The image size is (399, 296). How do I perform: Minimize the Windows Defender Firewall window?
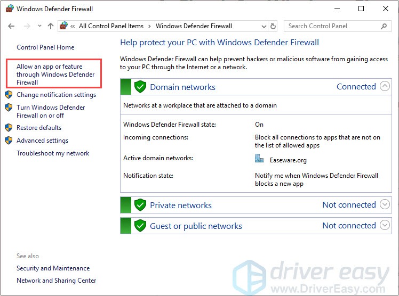[337, 9]
